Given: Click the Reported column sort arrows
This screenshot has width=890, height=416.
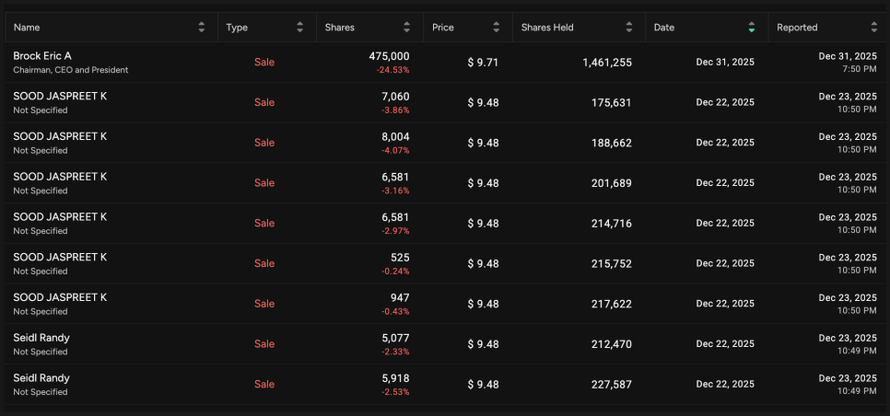Looking at the screenshot, I should click(873, 28).
